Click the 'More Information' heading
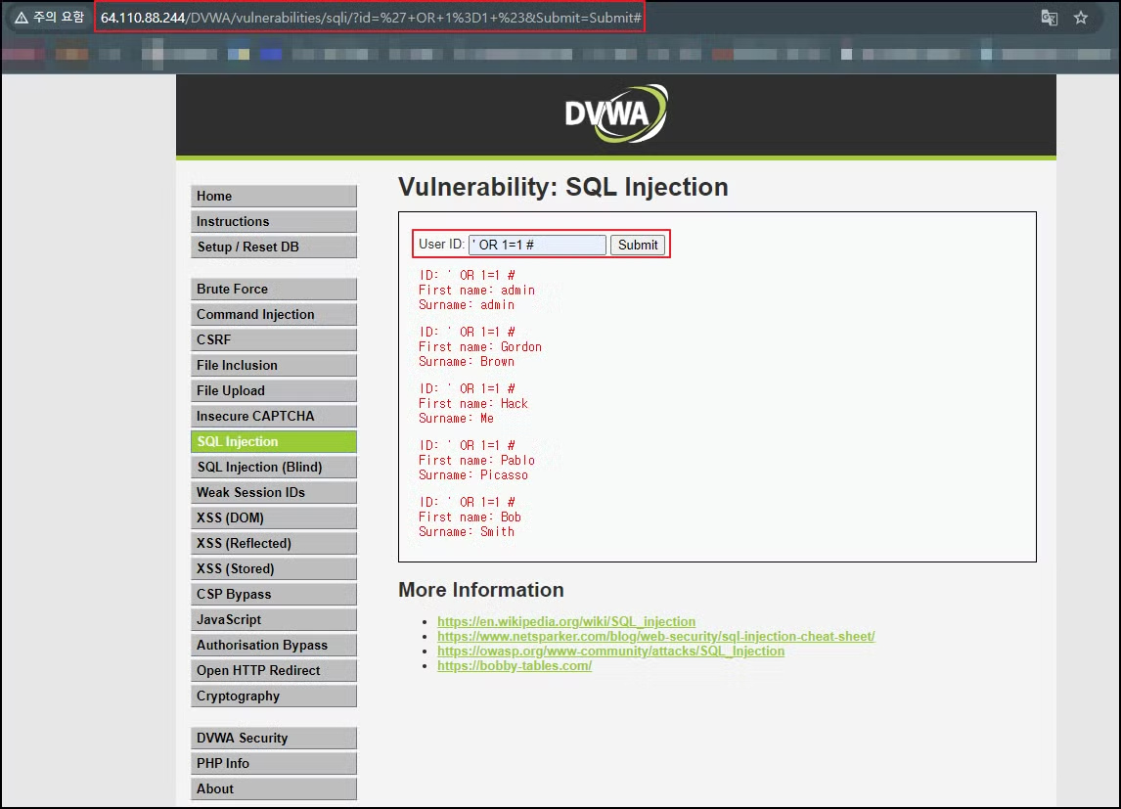Screen dimensions: 1121x809 [x=481, y=590]
